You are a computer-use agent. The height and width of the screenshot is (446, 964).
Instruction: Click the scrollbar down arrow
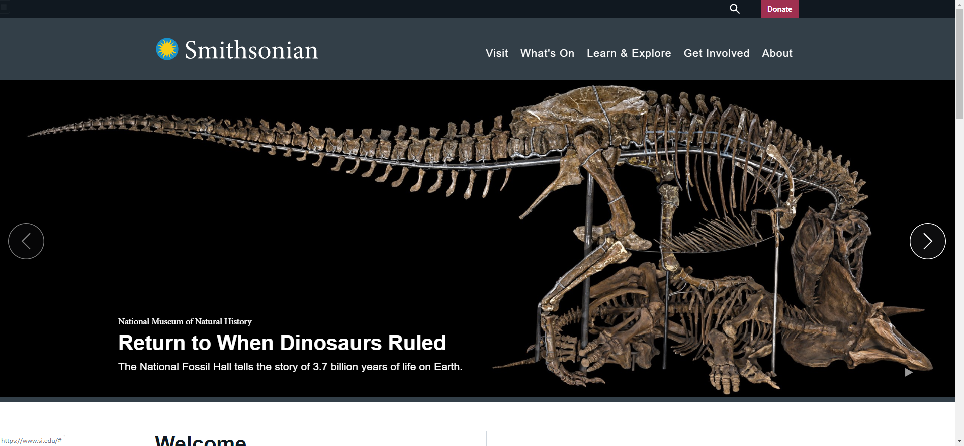click(x=959, y=441)
